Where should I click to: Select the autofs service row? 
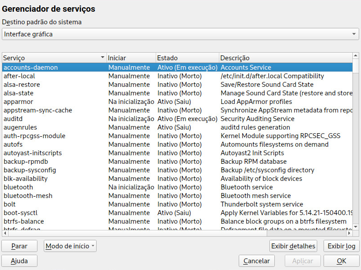pyautogui.click(x=177, y=144)
